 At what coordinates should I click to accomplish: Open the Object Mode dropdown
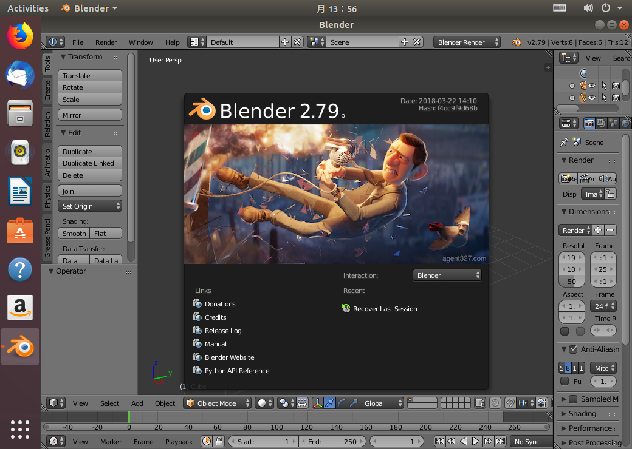pos(218,403)
